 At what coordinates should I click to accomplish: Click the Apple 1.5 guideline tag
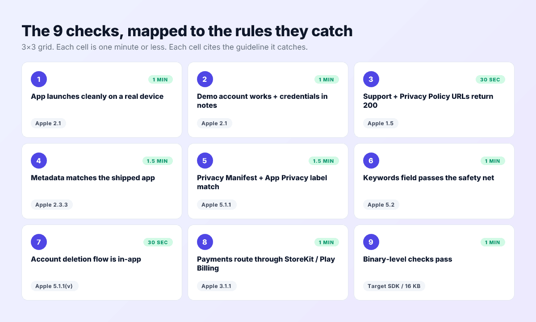tap(381, 123)
